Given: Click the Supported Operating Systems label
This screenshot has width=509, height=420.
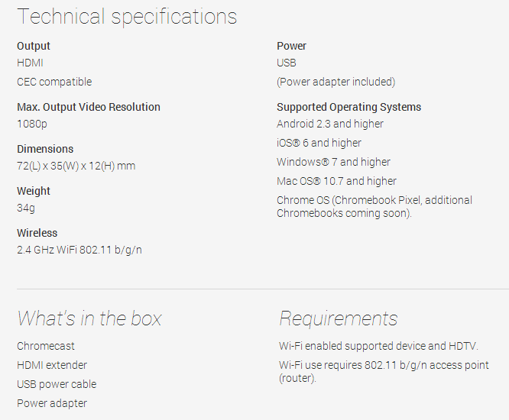Looking at the screenshot, I should (349, 107).
